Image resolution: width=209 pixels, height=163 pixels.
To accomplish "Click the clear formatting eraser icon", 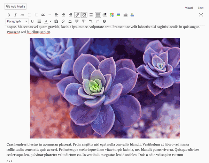I will 63,22.
